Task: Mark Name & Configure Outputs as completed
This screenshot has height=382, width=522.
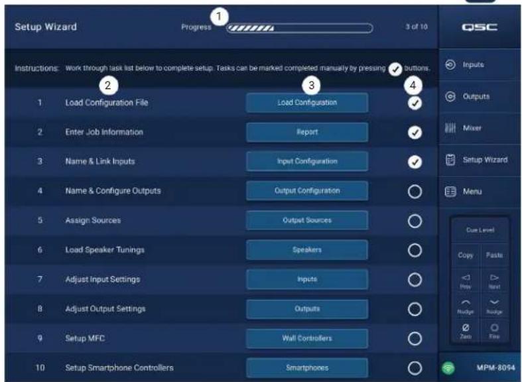Action: (415, 192)
